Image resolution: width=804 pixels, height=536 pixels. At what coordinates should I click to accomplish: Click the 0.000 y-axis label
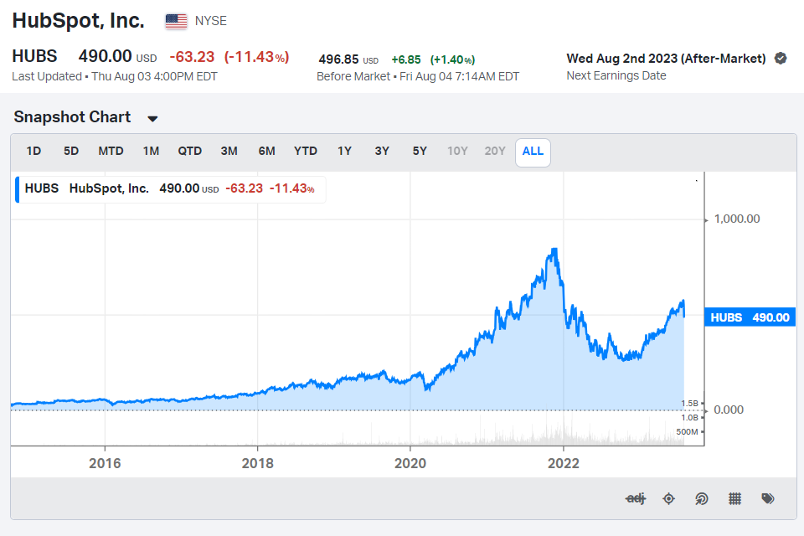pos(729,410)
